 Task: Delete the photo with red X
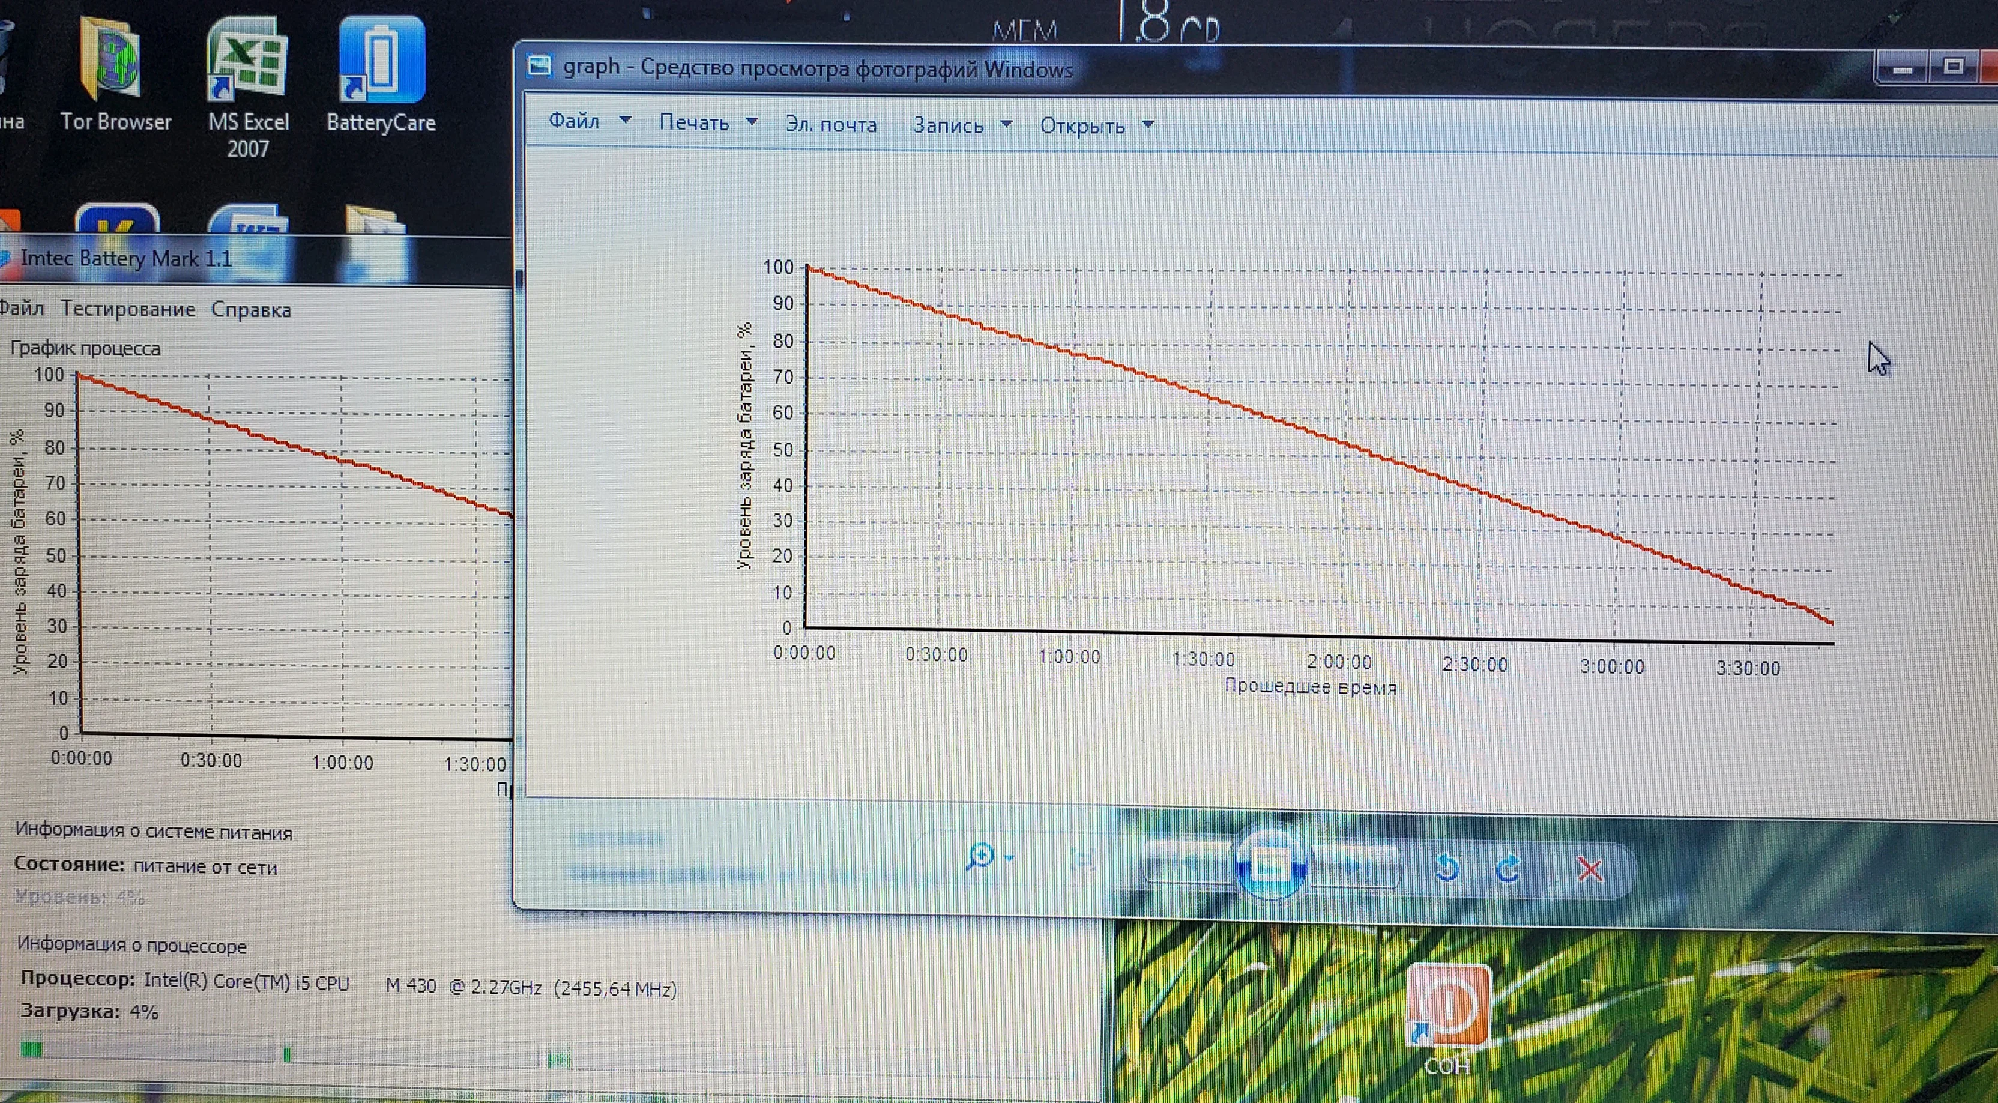pos(1590,870)
